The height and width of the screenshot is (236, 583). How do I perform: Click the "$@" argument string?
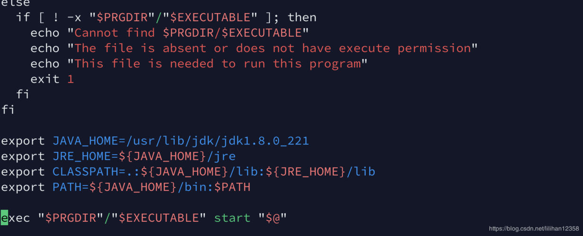coord(273,218)
